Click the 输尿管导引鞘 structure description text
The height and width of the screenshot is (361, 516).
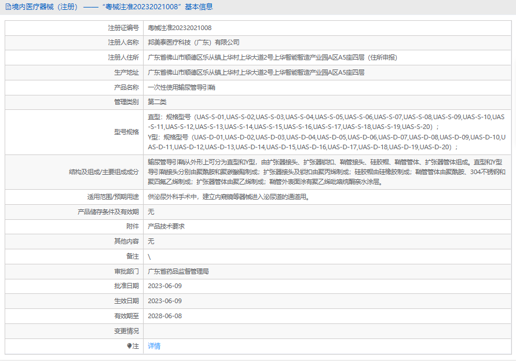point(327,172)
